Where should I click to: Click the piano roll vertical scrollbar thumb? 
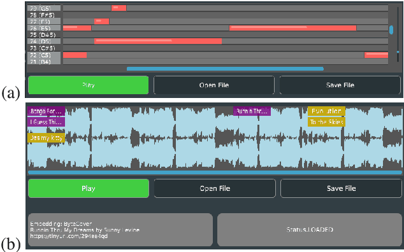(x=391, y=30)
